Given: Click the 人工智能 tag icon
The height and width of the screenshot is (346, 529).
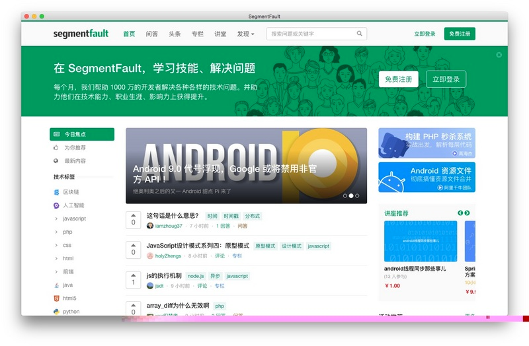Looking at the screenshot, I should point(56,205).
